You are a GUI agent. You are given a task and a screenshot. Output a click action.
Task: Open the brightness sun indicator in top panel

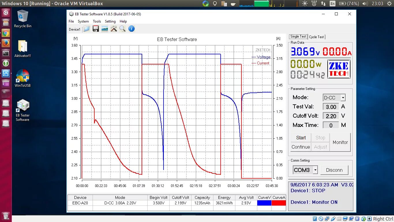pos(305,3)
